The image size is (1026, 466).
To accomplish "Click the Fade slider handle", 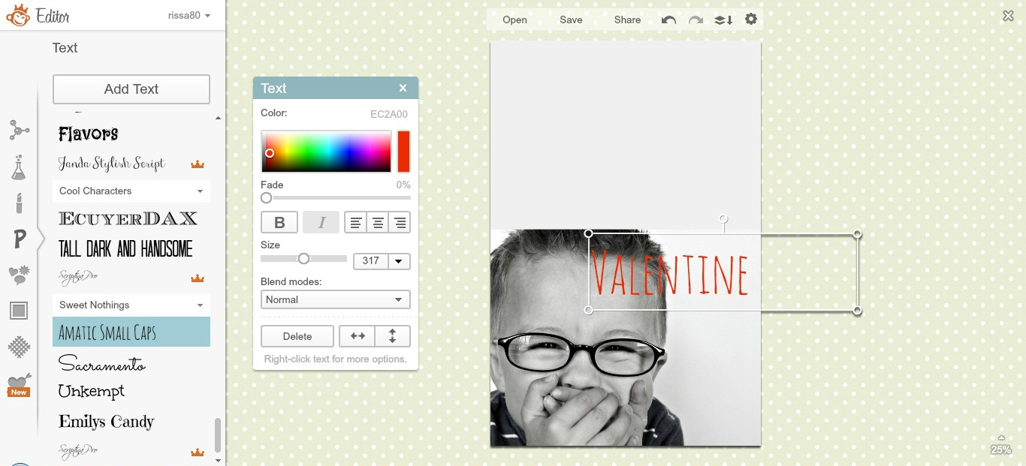I will coord(266,198).
